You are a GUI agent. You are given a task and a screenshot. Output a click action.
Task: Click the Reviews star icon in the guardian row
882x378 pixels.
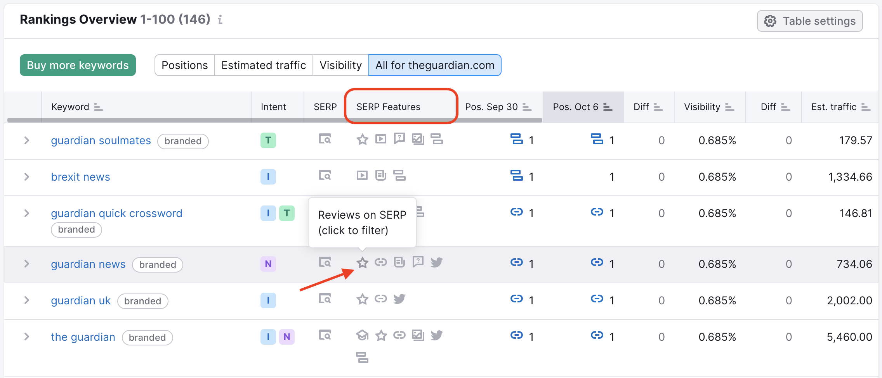tap(381, 335)
